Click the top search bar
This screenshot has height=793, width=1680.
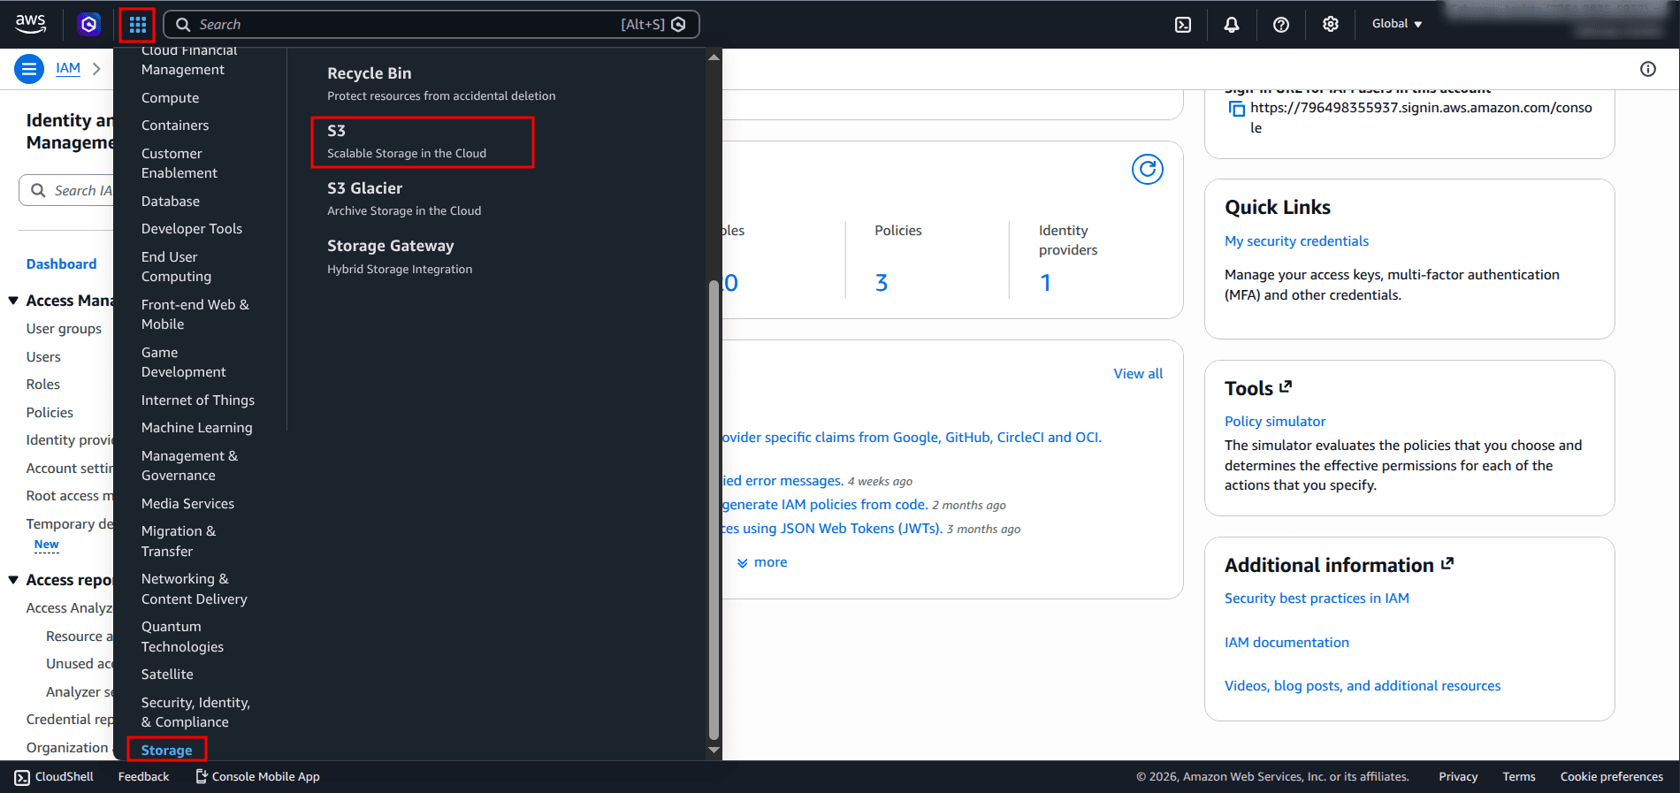click(x=431, y=25)
